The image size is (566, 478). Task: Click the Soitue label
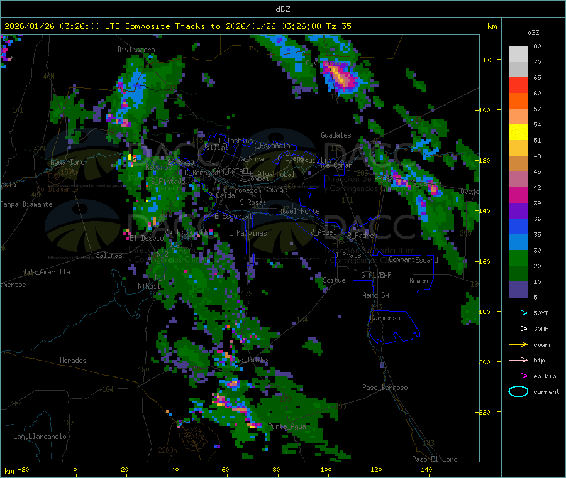tap(334, 280)
